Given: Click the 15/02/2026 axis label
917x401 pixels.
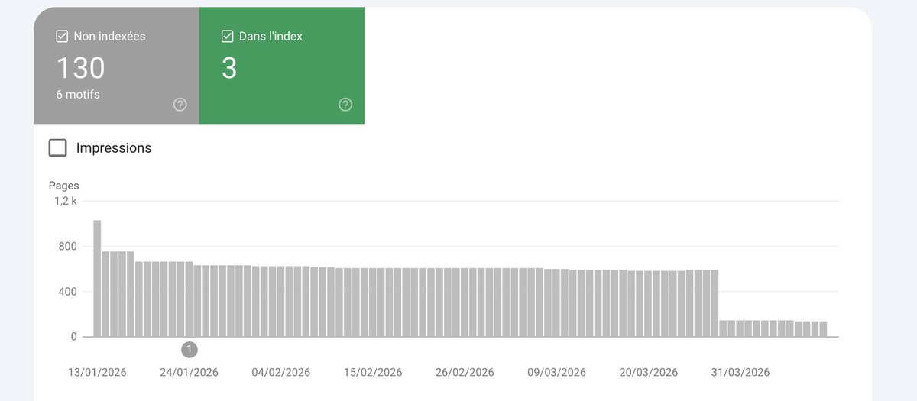Looking at the screenshot, I should coord(373,373).
